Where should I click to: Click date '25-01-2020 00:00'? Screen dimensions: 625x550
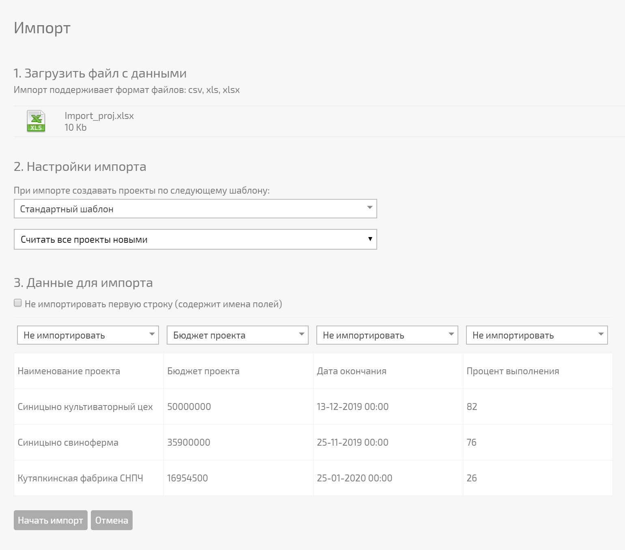point(354,478)
